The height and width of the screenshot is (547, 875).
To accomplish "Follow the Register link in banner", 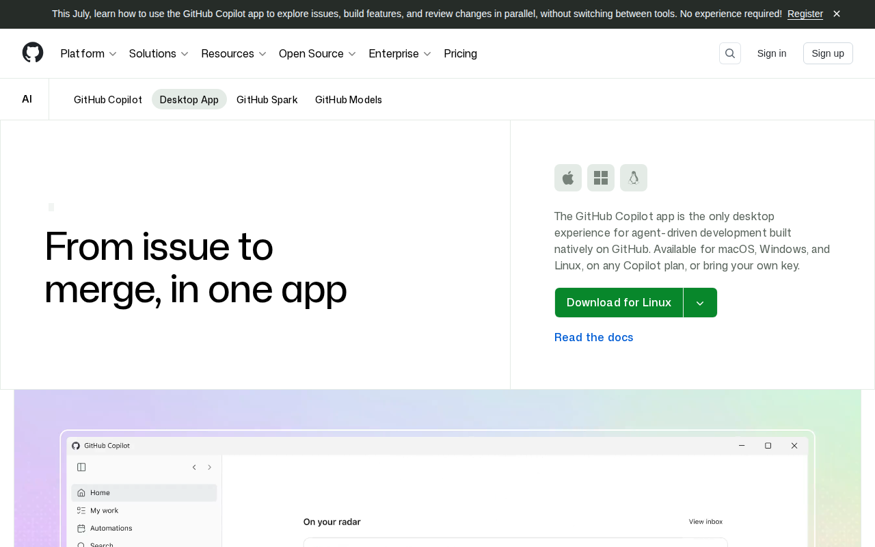I will click(x=805, y=14).
